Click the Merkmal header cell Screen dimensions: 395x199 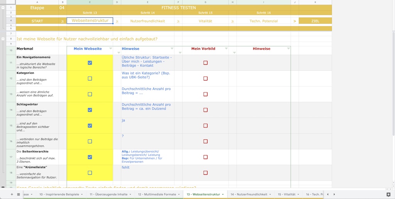point(37,50)
